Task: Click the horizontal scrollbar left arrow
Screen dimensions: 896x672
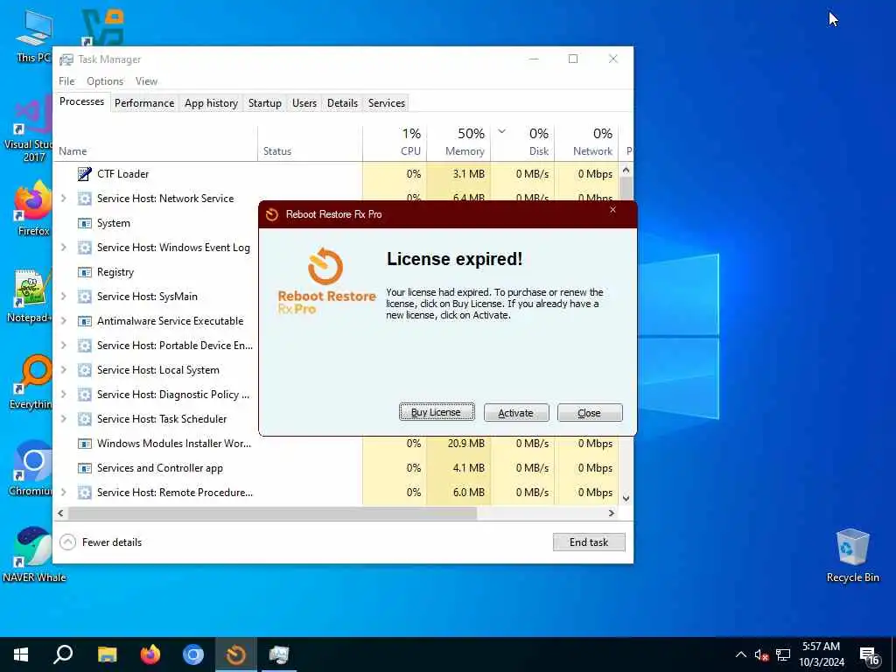Action: coord(60,513)
